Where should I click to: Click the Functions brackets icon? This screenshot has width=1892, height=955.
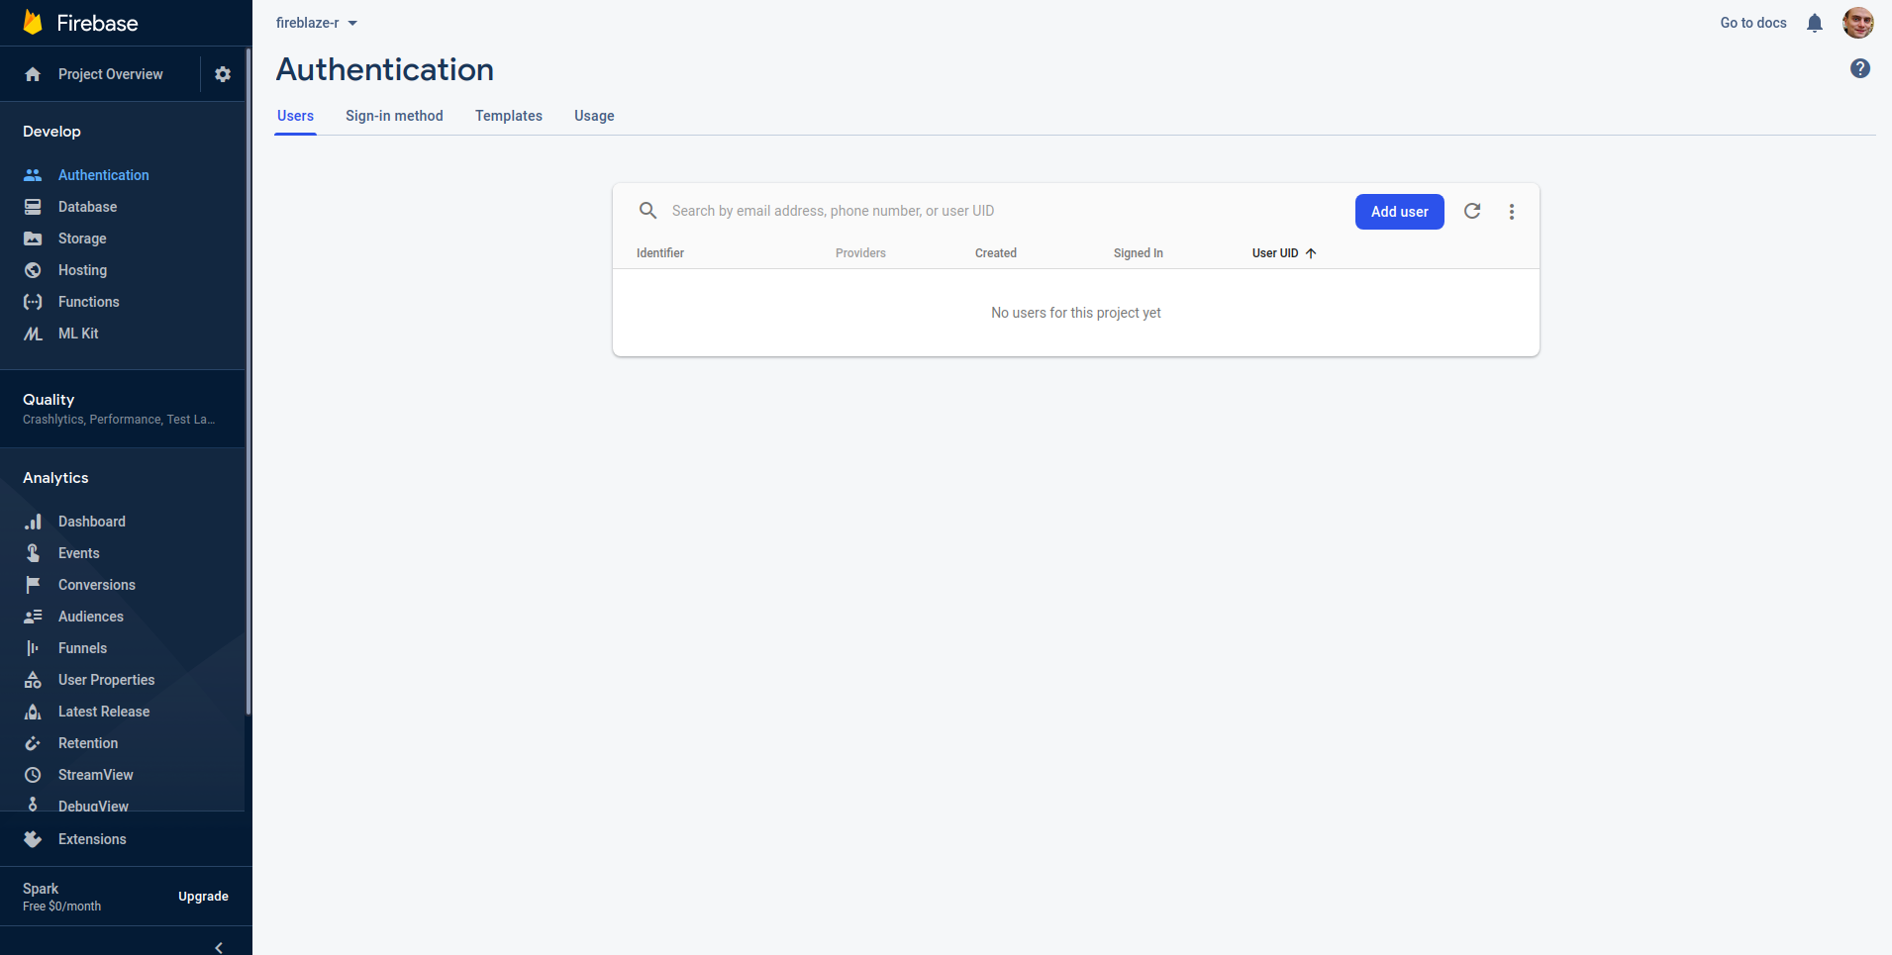[x=33, y=302]
